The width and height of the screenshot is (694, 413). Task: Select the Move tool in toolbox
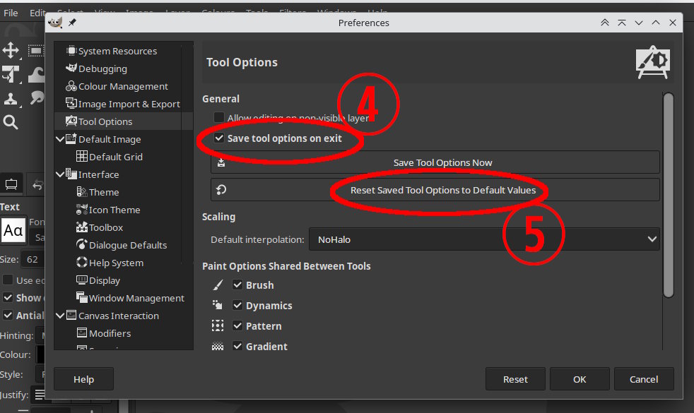coord(11,50)
